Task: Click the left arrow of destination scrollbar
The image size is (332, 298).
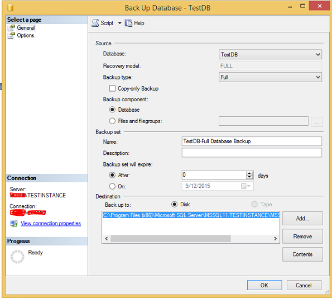Action: coord(107,239)
